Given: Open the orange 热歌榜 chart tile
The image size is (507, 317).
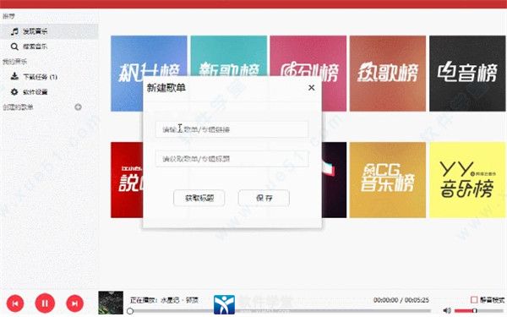Looking at the screenshot, I should (388, 74).
